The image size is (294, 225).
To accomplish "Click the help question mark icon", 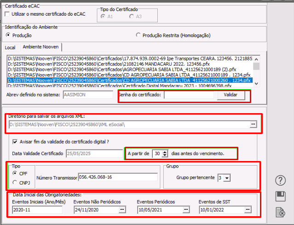I will pyautogui.click(x=280, y=180).
